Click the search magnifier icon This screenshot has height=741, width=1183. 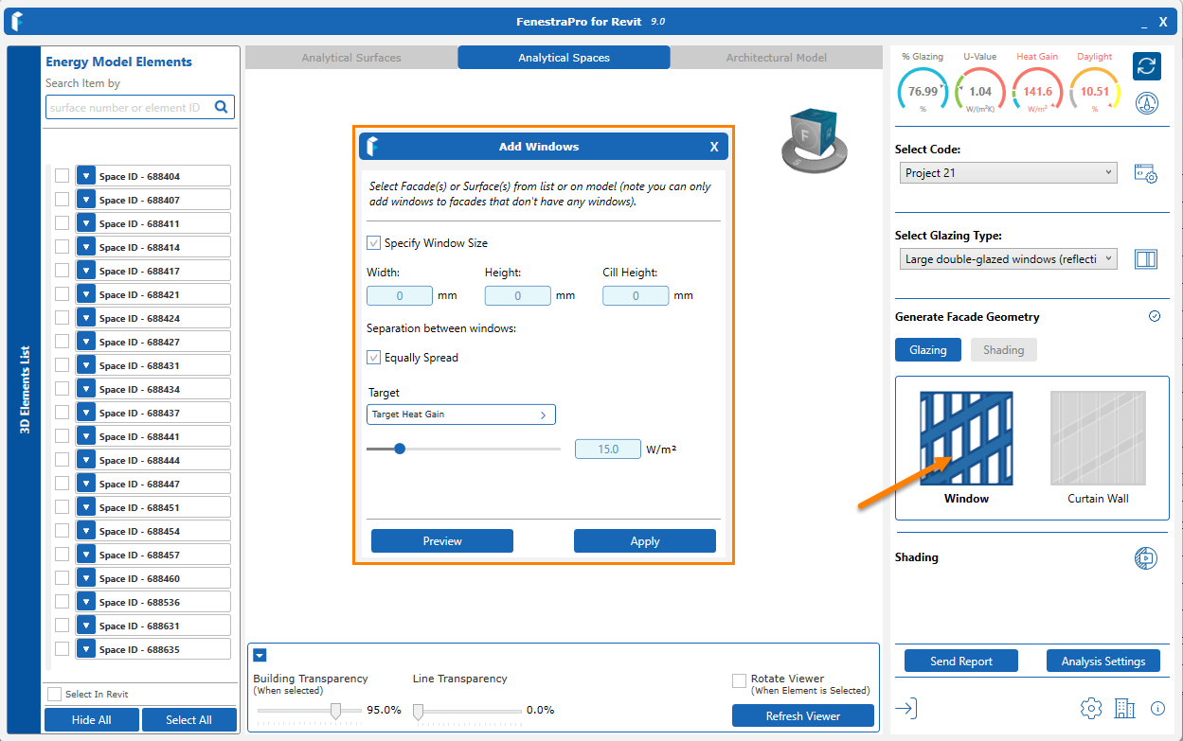222,107
